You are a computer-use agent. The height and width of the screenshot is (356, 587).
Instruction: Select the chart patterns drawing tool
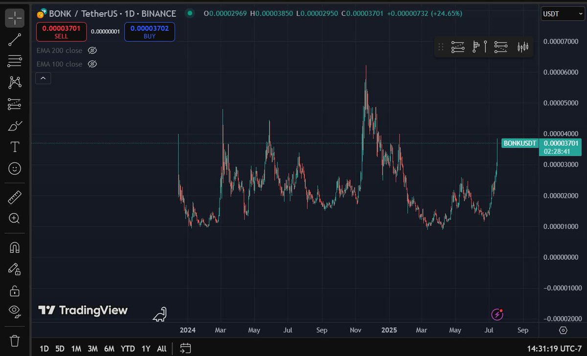15,82
